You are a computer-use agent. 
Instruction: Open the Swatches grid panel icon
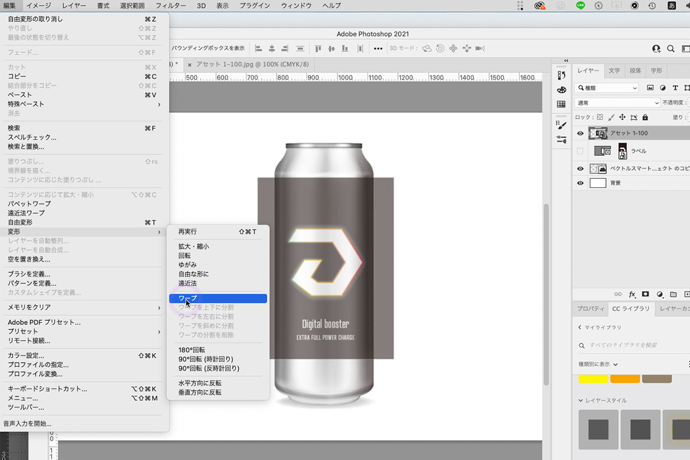(561, 104)
